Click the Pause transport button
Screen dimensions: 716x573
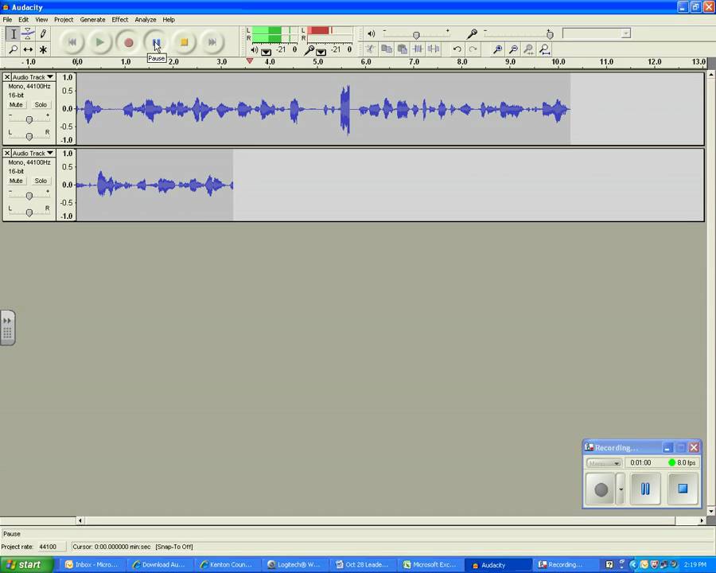156,42
